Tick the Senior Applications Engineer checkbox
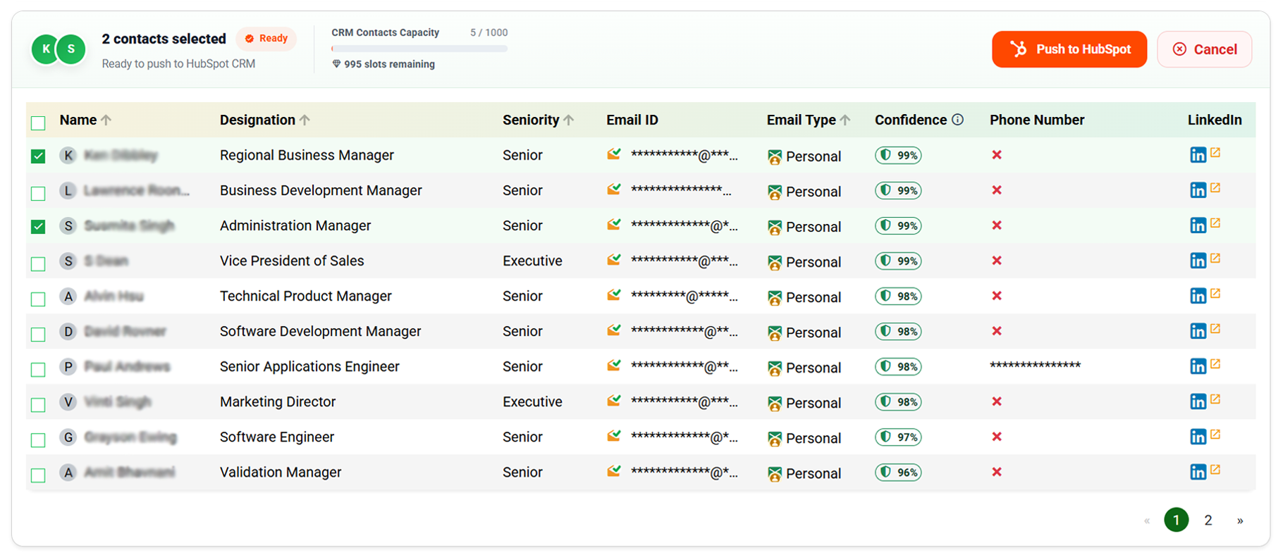This screenshot has width=1283, height=560. (38, 369)
